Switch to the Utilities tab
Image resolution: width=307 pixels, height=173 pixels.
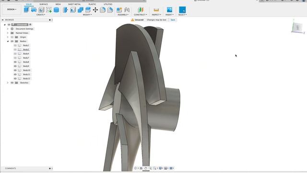tap(108, 4)
